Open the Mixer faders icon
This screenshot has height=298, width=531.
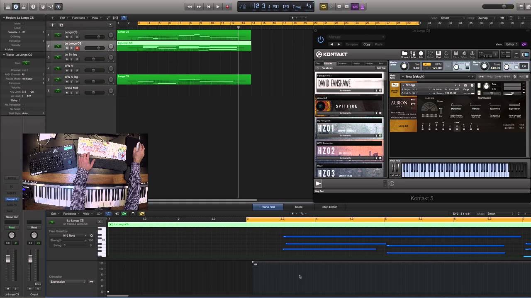pyautogui.click(x=51, y=7)
